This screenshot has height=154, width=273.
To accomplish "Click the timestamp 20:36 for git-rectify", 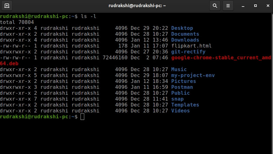I will point(160,52).
